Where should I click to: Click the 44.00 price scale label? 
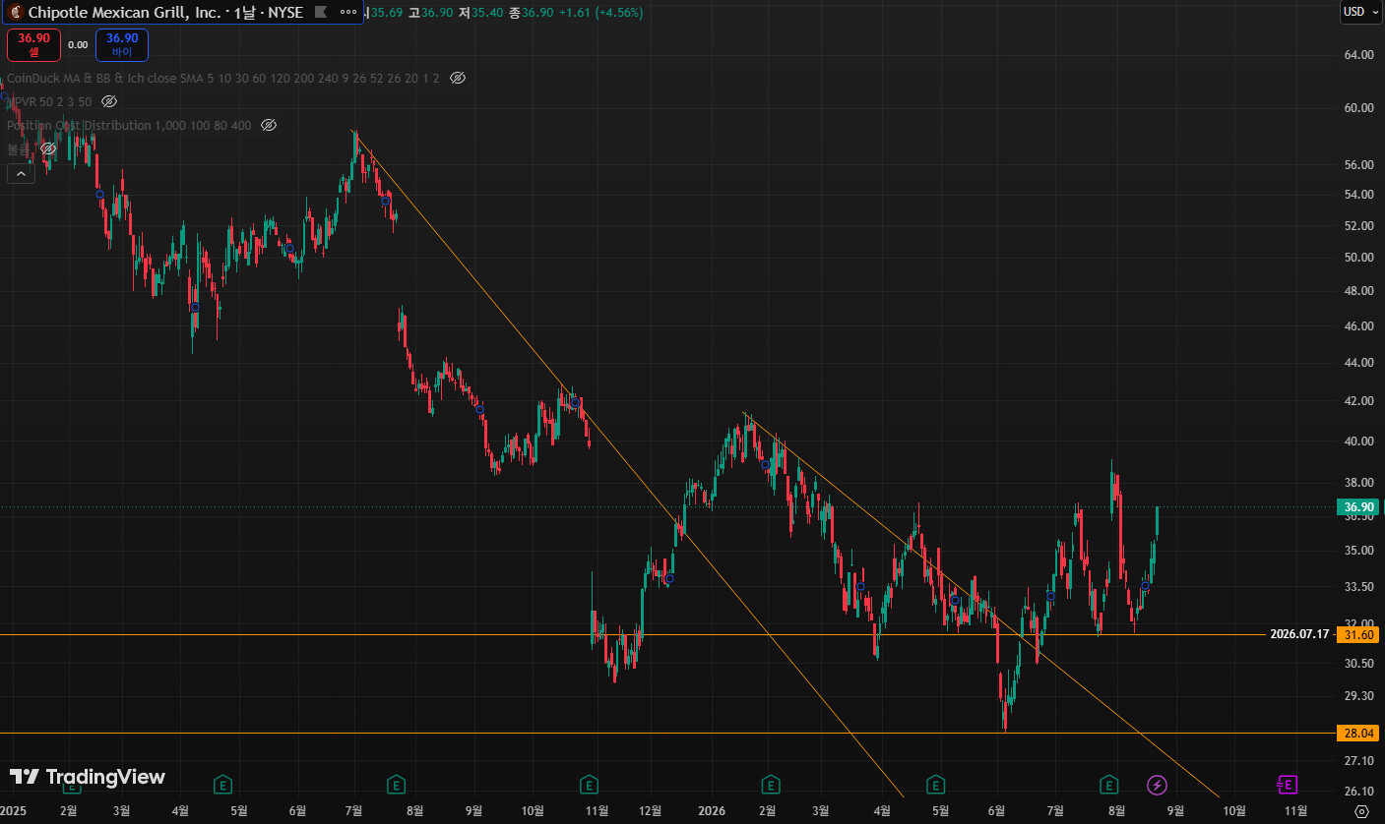click(1357, 363)
